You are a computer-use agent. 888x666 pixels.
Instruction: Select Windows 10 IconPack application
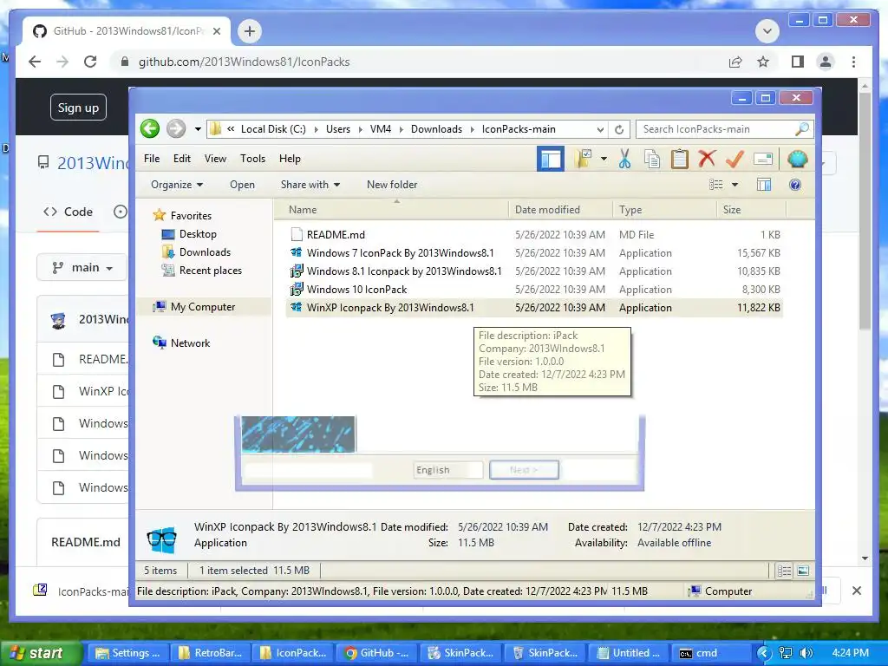[x=534, y=290]
